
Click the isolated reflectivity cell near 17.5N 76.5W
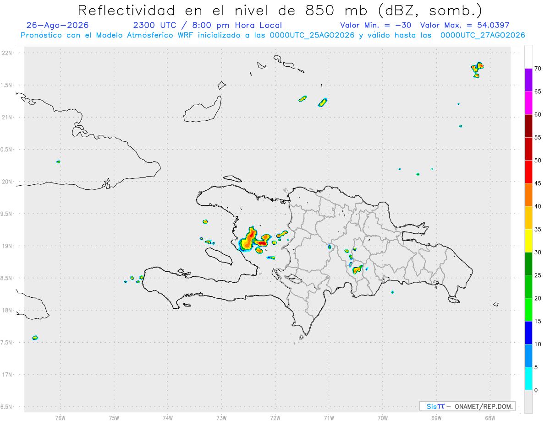(35, 338)
